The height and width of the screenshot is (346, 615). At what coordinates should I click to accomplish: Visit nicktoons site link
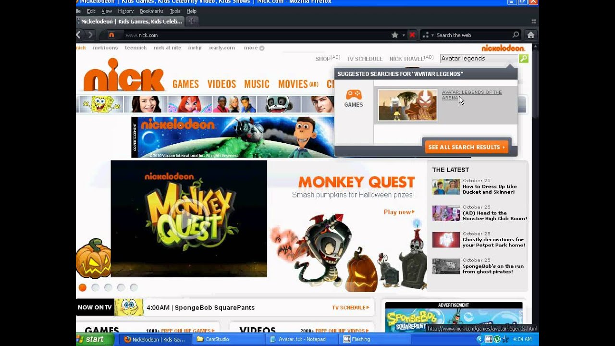click(x=105, y=48)
